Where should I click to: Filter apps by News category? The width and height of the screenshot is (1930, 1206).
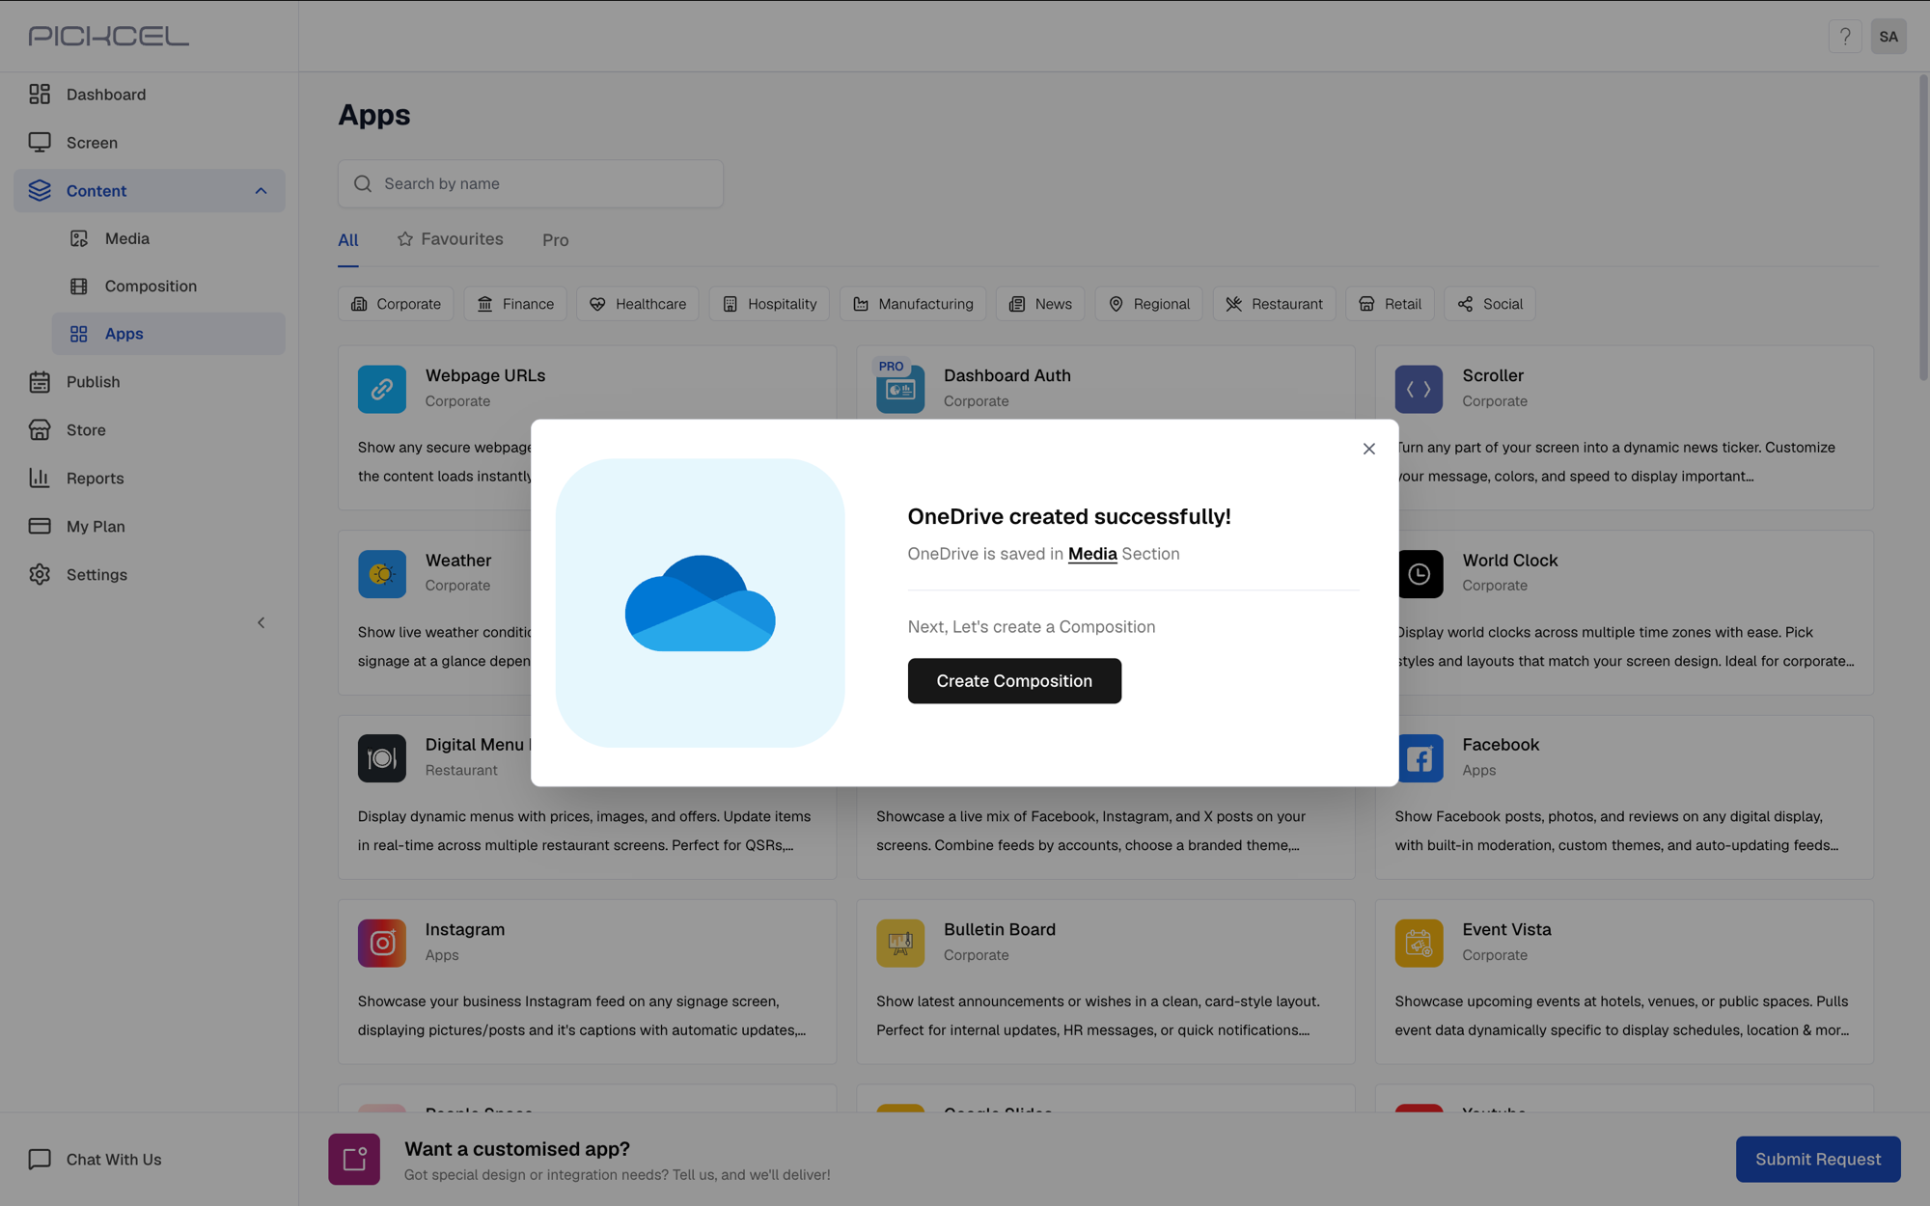click(x=1040, y=304)
